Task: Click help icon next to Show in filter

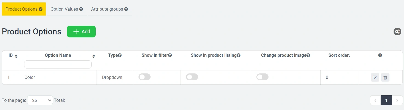Action: (x=170, y=55)
